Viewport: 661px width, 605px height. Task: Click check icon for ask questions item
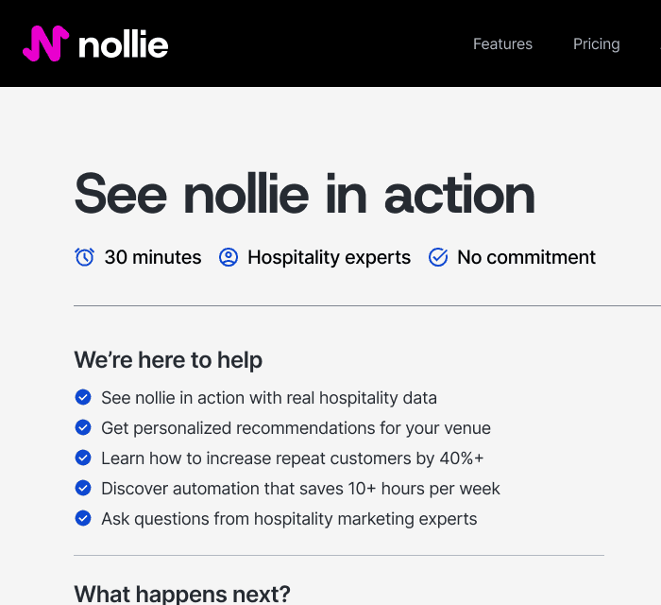tap(83, 519)
